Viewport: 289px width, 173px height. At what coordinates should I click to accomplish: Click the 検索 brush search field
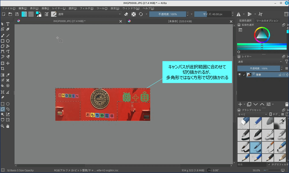pos(251,164)
